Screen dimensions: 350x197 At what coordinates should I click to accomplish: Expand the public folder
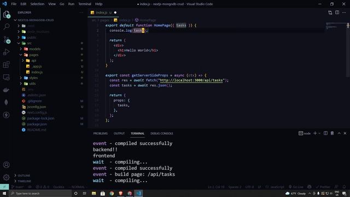[x=32, y=38]
